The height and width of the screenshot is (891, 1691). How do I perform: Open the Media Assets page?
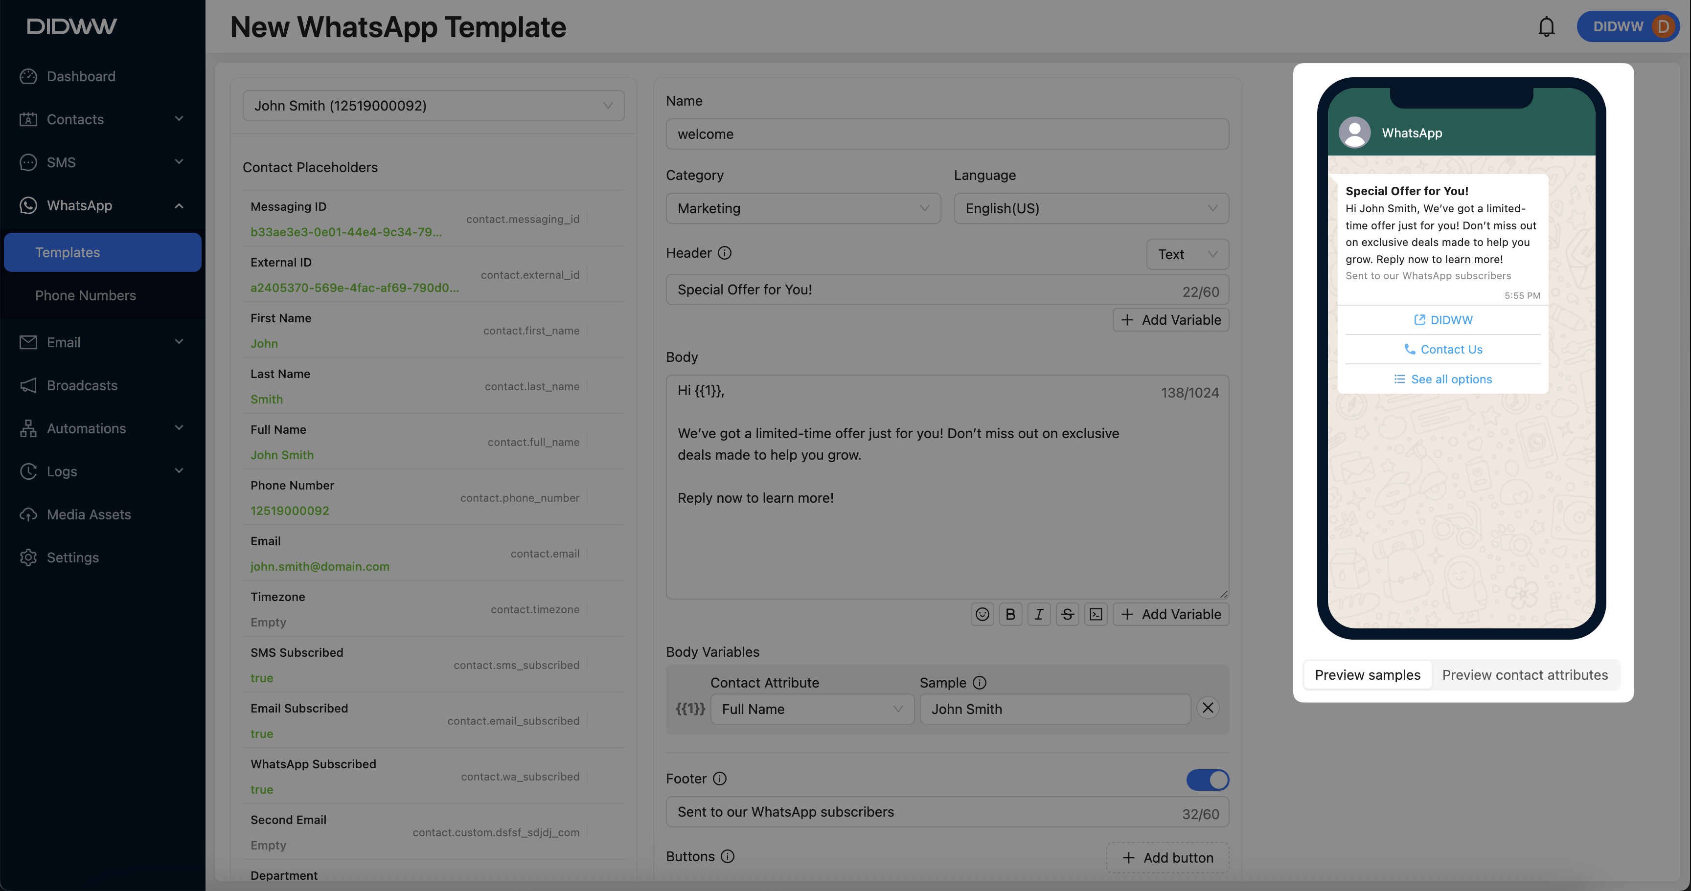(x=102, y=514)
